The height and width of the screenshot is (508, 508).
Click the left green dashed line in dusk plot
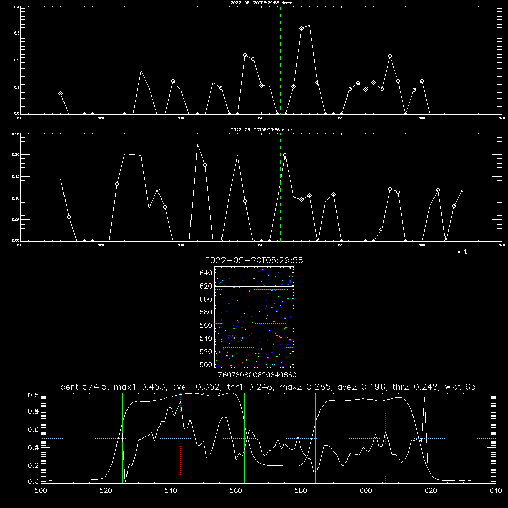[x=162, y=187]
